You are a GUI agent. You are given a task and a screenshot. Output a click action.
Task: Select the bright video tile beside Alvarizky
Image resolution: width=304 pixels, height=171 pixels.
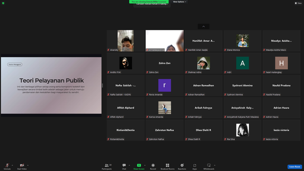(x=165, y=41)
